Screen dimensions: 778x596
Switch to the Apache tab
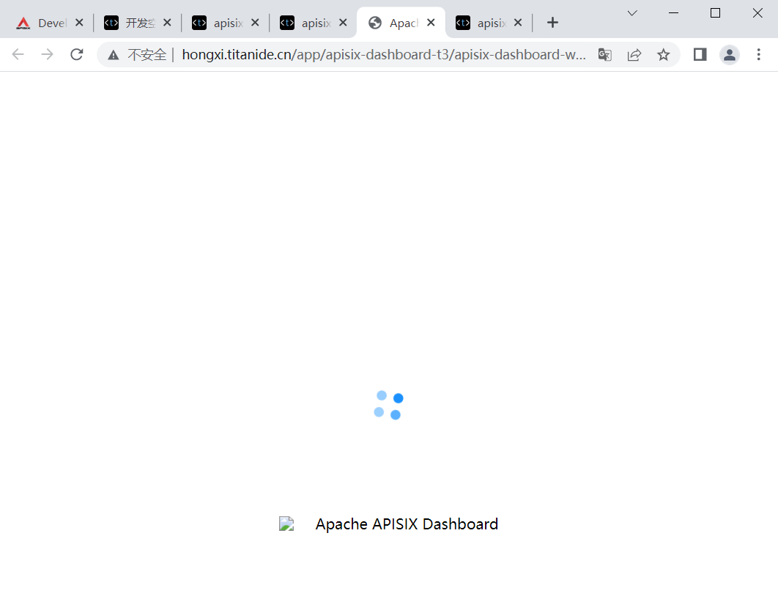point(401,22)
